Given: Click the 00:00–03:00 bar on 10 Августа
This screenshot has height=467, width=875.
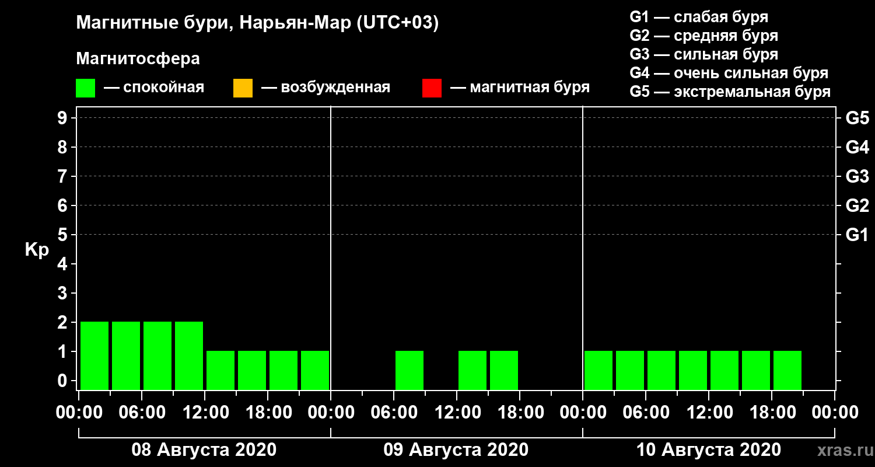Looking at the screenshot, I should (x=598, y=370).
